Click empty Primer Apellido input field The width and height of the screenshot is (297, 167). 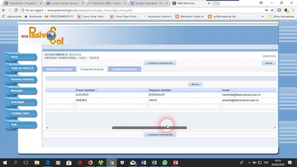[x=111, y=106]
